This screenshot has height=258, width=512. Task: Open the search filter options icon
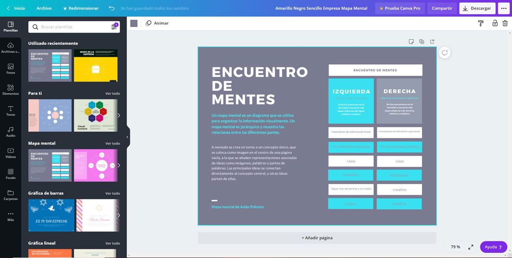(114, 26)
